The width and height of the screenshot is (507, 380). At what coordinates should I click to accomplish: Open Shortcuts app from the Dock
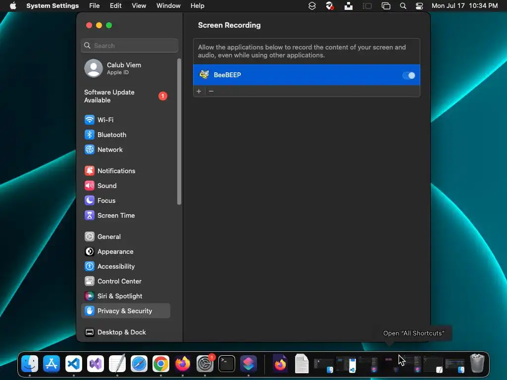tap(249, 364)
